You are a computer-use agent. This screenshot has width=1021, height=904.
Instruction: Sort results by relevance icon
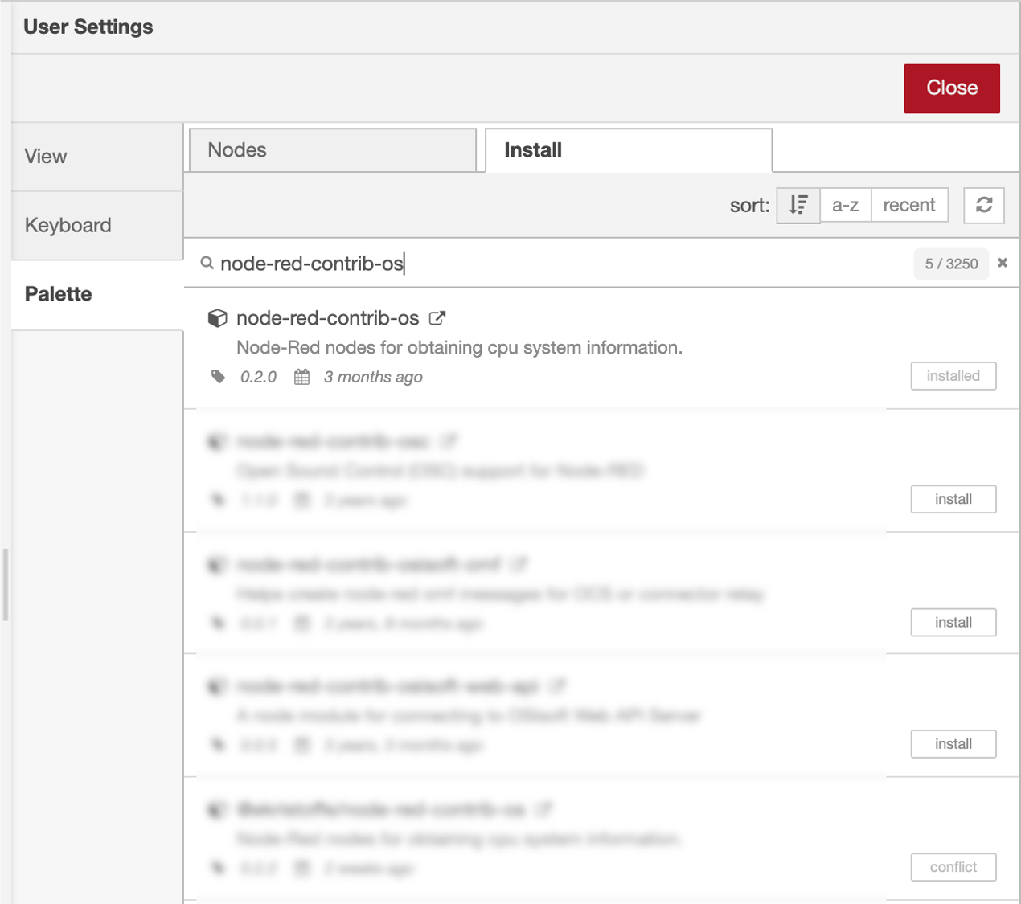coord(798,205)
